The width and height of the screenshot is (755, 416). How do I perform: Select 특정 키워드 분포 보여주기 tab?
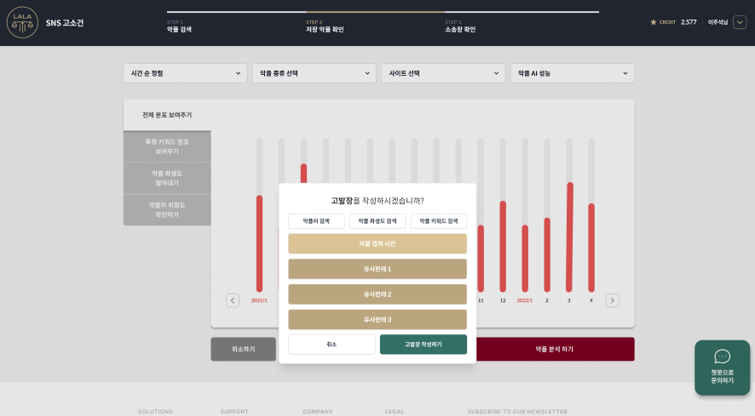click(x=167, y=146)
